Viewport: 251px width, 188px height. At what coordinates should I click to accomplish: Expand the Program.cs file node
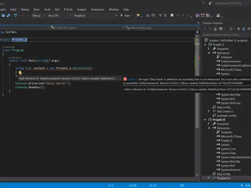click(x=209, y=178)
